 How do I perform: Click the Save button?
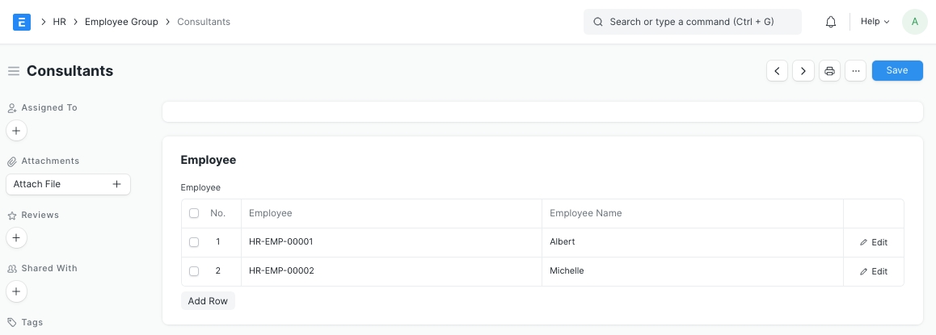pyautogui.click(x=897, y=70)
